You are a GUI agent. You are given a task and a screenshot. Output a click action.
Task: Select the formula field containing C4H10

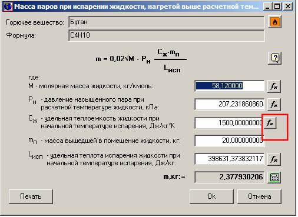(167, 35)
